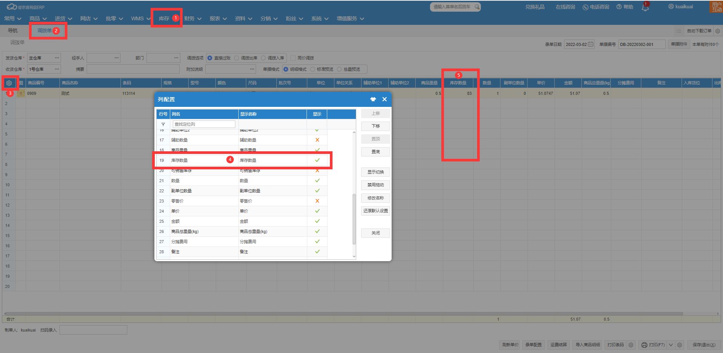The width and height of the screenshot is (723, 353).
Task: Click the 还原默认设置 button
Action: tap(375, 211)
